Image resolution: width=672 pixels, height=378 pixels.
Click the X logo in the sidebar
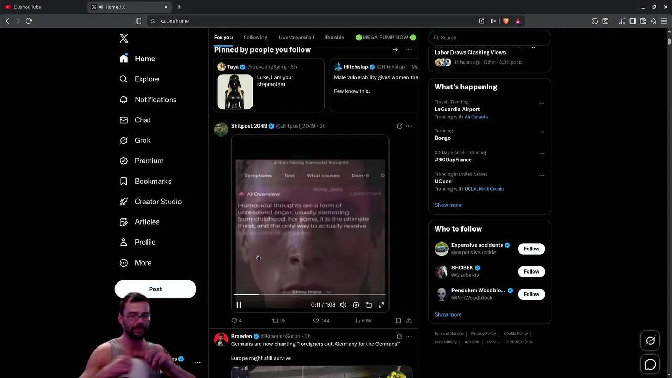[124, 38]
